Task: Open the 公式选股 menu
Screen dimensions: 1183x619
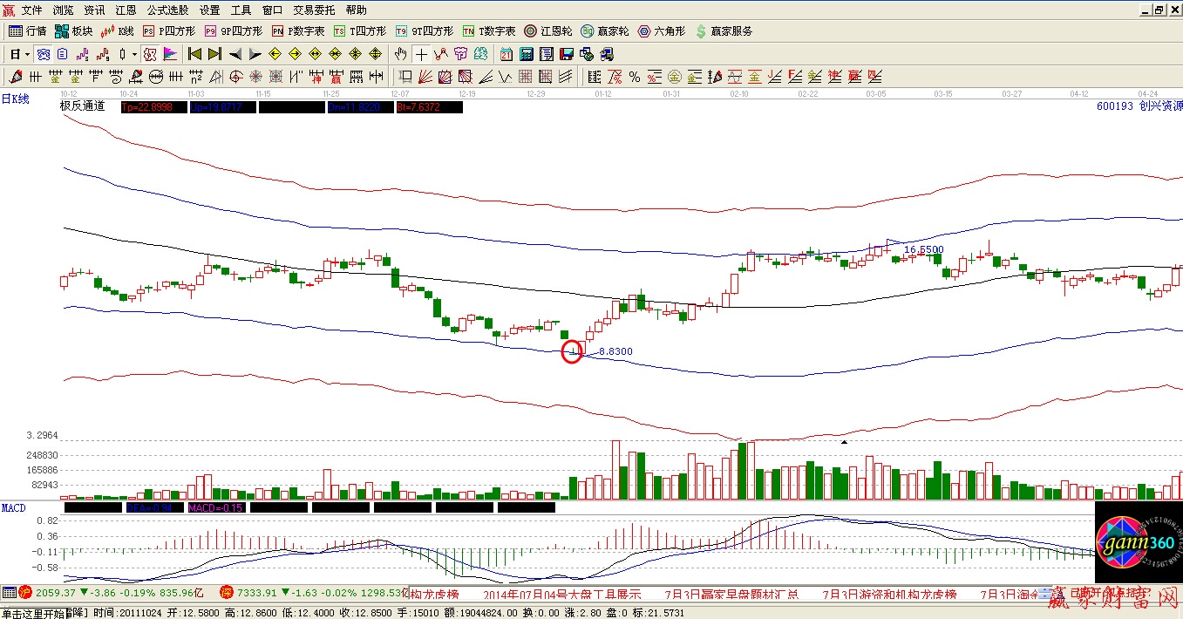Action: pos(167,10)
